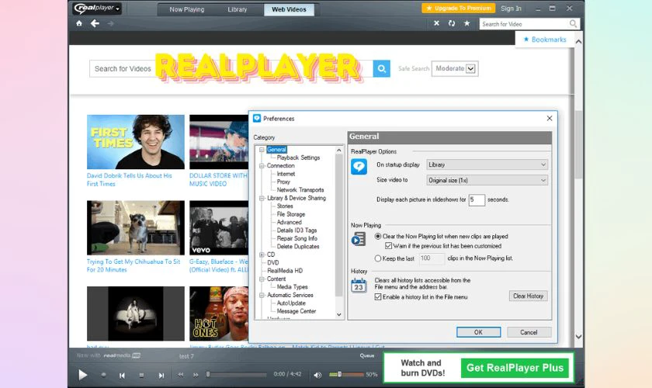
Task: Skip to next track
Action: pyautogui.click(x=161, y=375)
